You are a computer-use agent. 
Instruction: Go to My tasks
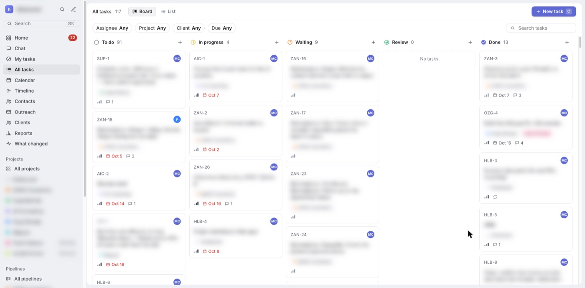[x=41, y=59]
